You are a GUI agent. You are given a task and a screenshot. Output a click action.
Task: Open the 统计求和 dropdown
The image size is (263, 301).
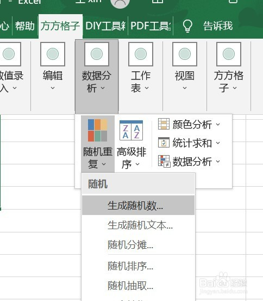(x=189, y=143)
